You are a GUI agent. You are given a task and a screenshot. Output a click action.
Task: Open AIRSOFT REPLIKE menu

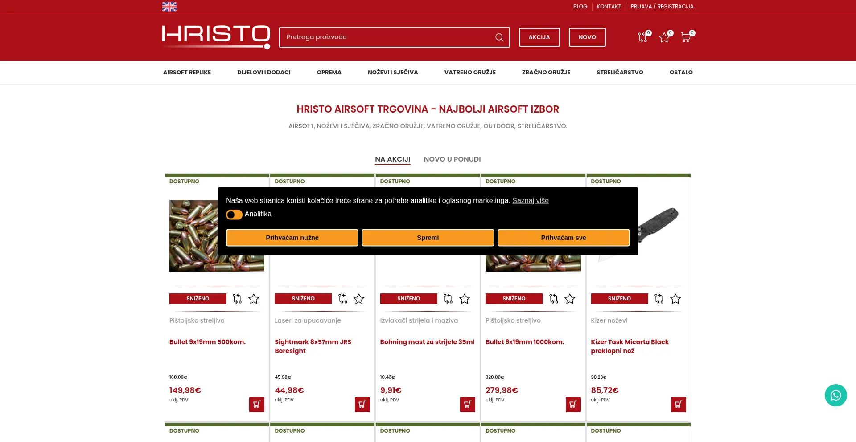point(187,73)
